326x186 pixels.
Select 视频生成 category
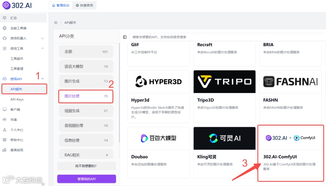coord(86,111)
